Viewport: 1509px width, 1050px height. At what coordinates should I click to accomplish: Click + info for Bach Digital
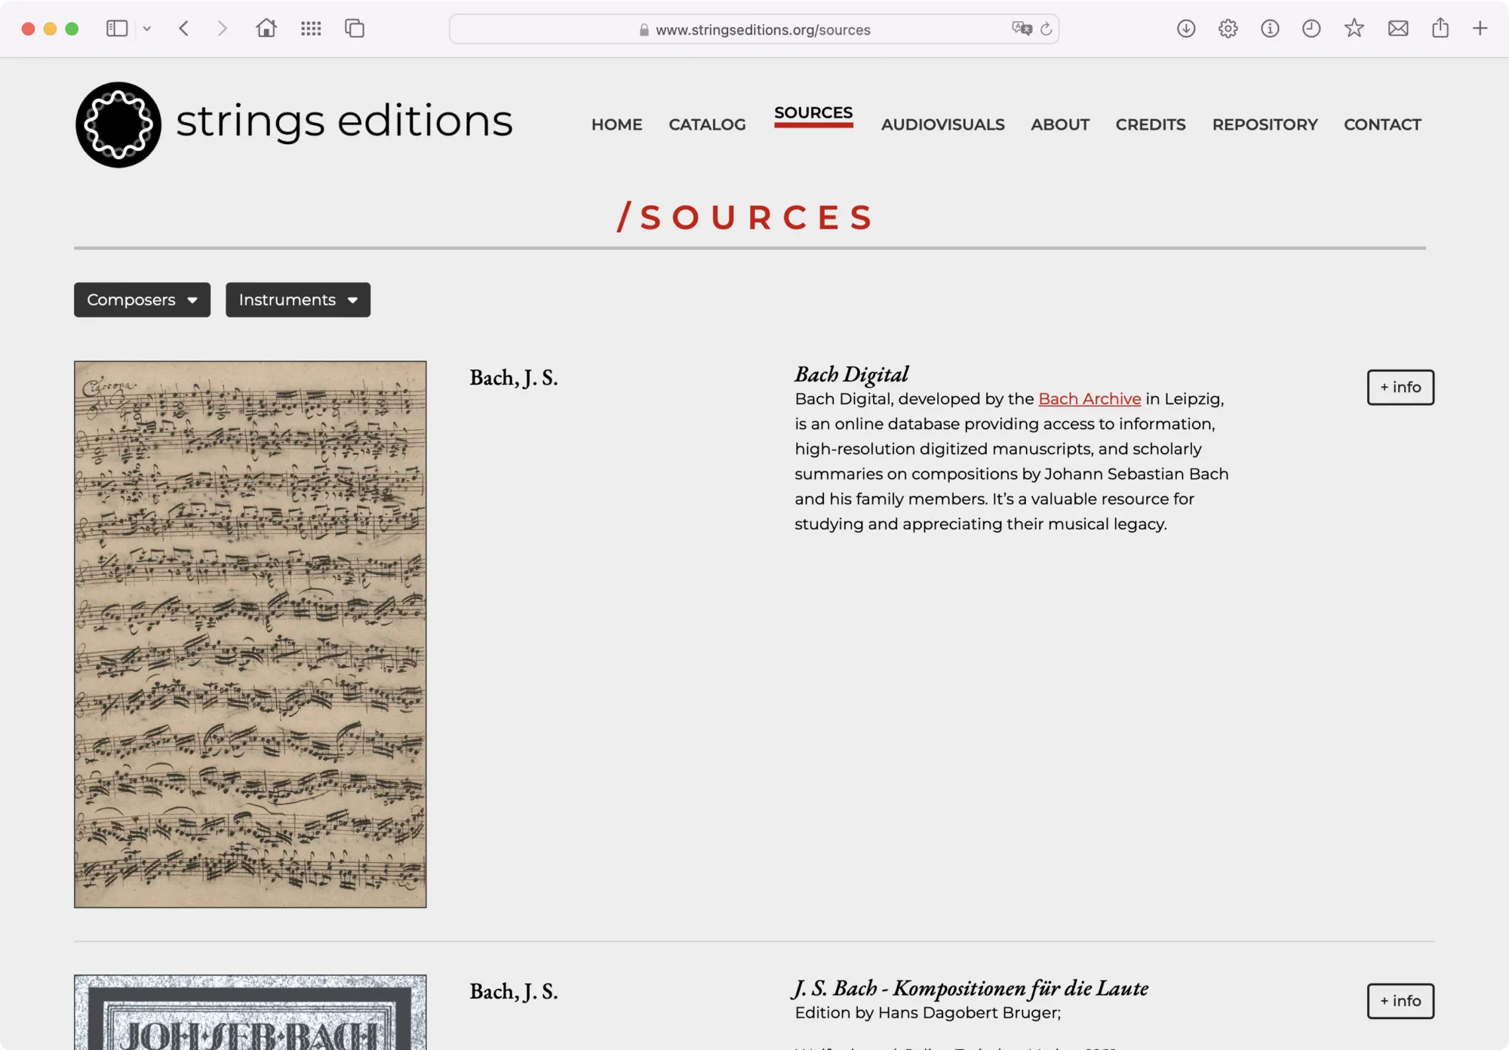click(x=1400, y=387)
